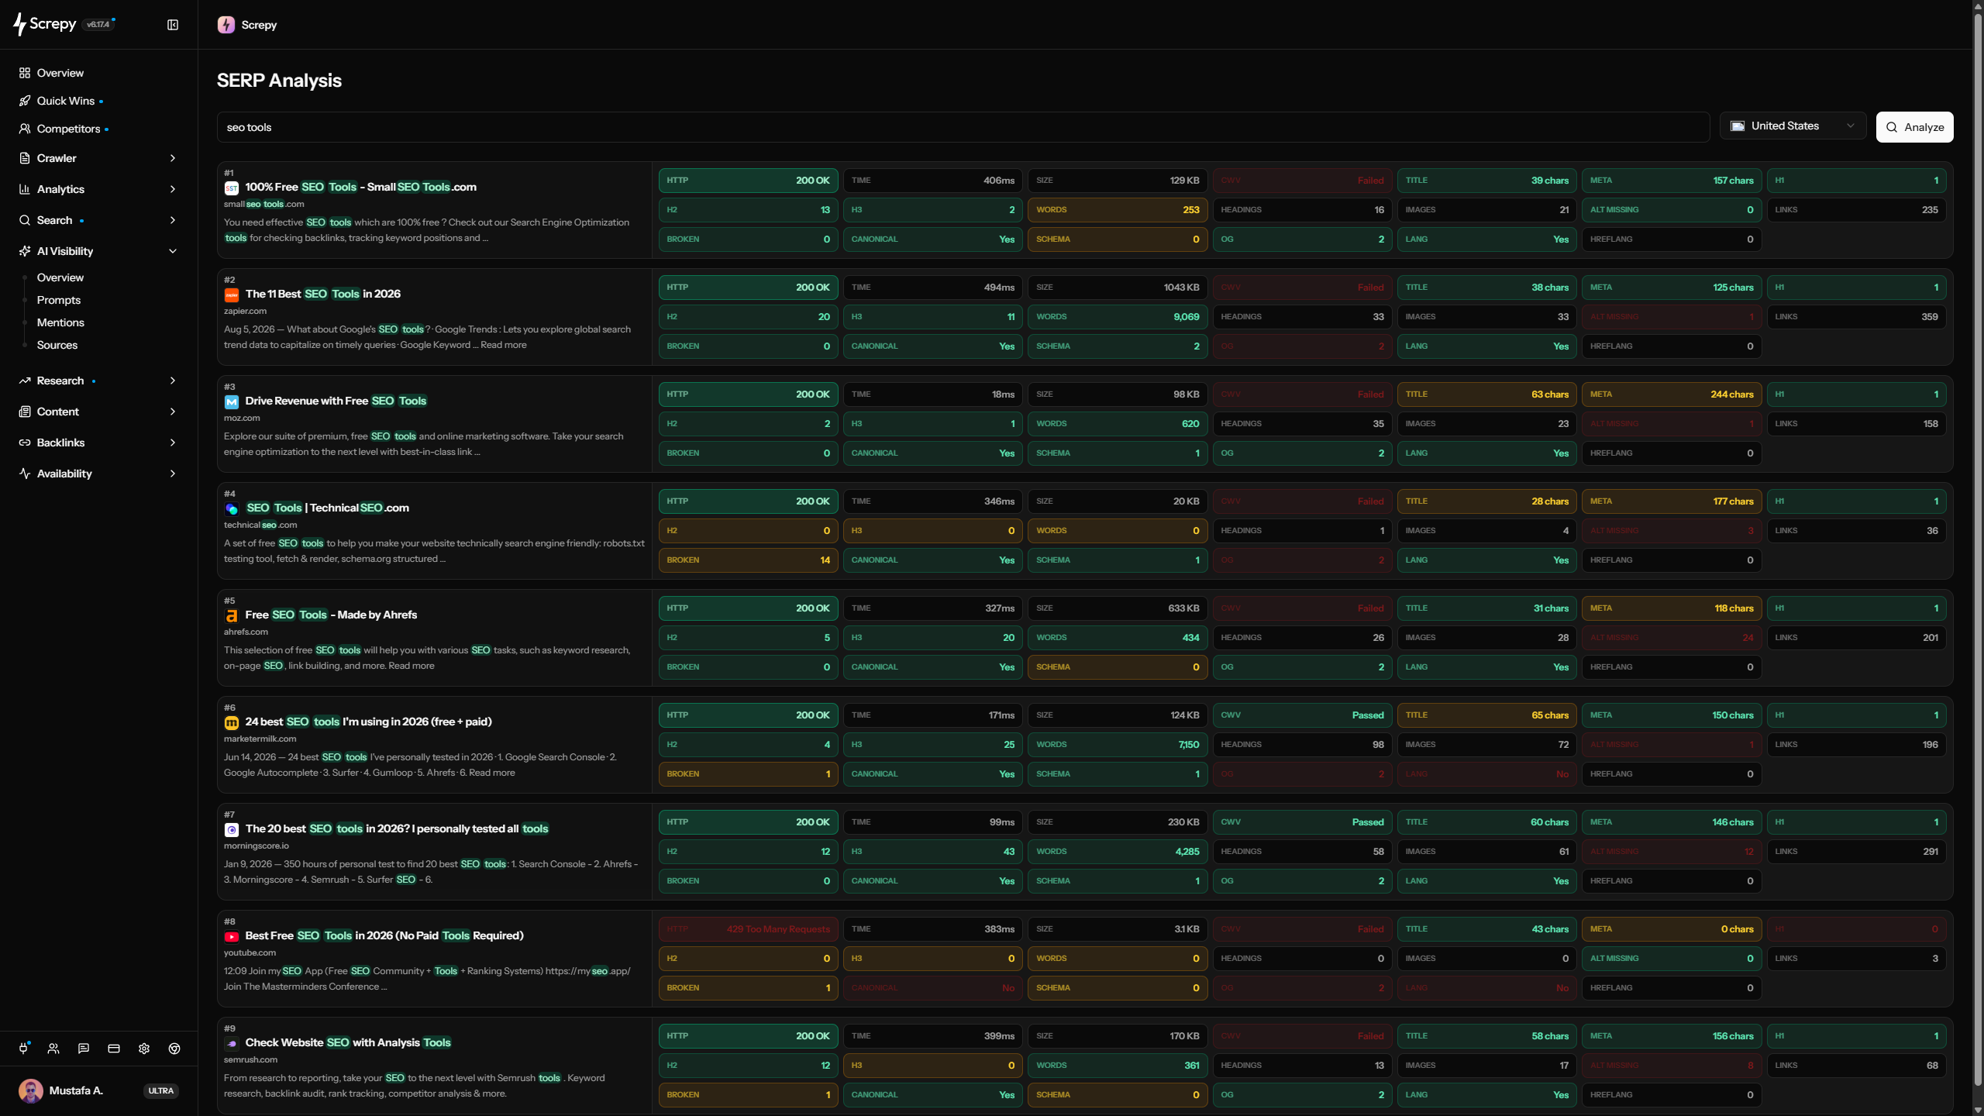The width and height of the screenshot is (1984, 1116).
Task: Click the Availability pulse icon
Action: click(25, 474)
